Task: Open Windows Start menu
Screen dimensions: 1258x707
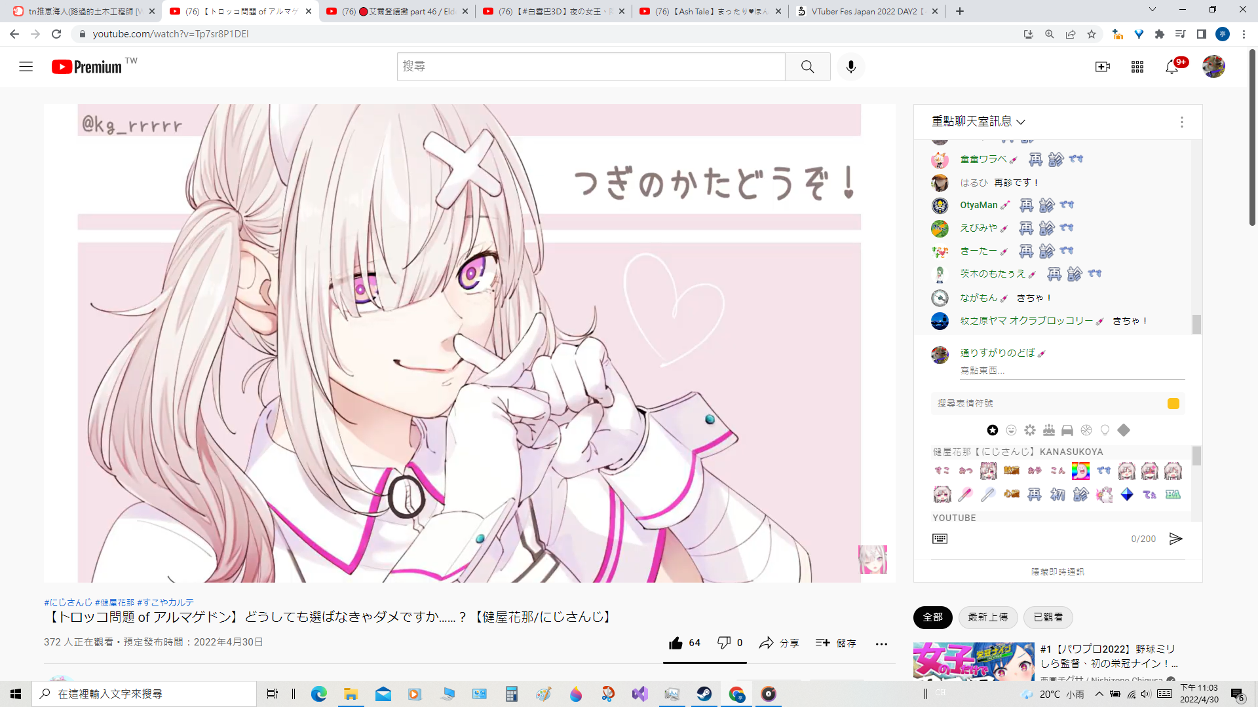Action: [x=16, y=694]
